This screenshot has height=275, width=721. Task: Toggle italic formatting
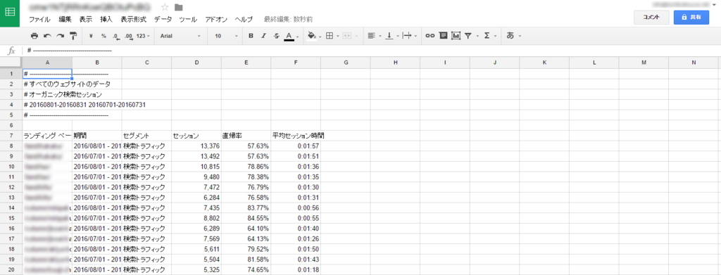[263, 36]
